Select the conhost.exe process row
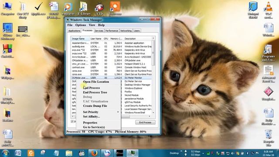Viewport: 279px width, 157px height. tap(112, 67)
